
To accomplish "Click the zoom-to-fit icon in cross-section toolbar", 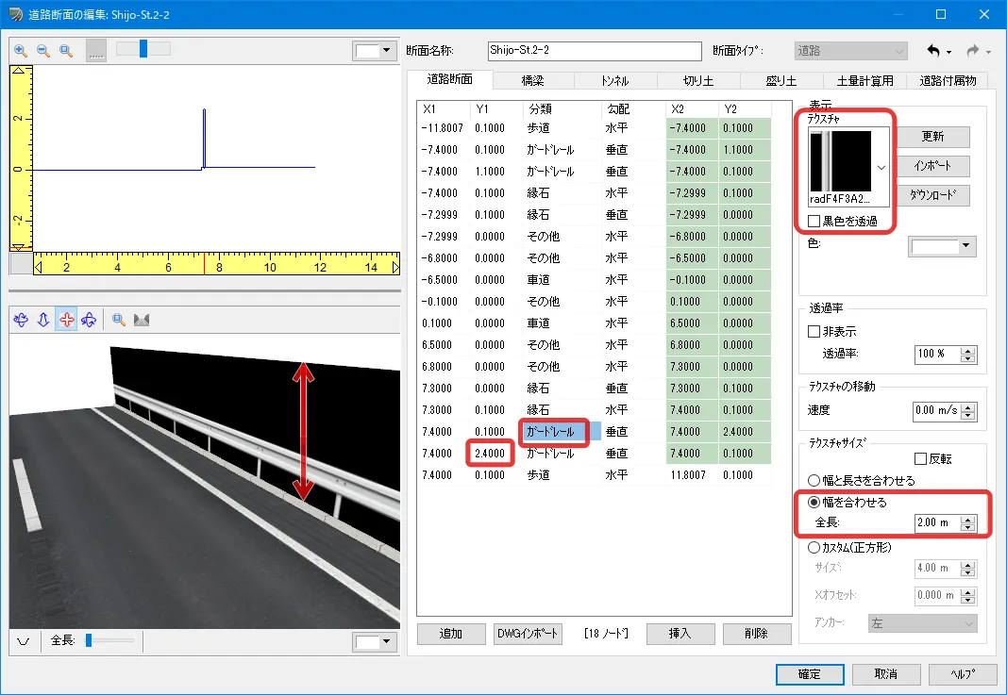I will tap(66, 51).
